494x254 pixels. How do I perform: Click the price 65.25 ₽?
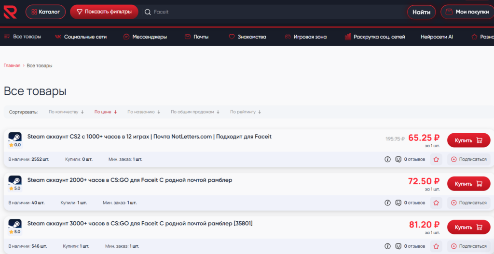point(424,138)
